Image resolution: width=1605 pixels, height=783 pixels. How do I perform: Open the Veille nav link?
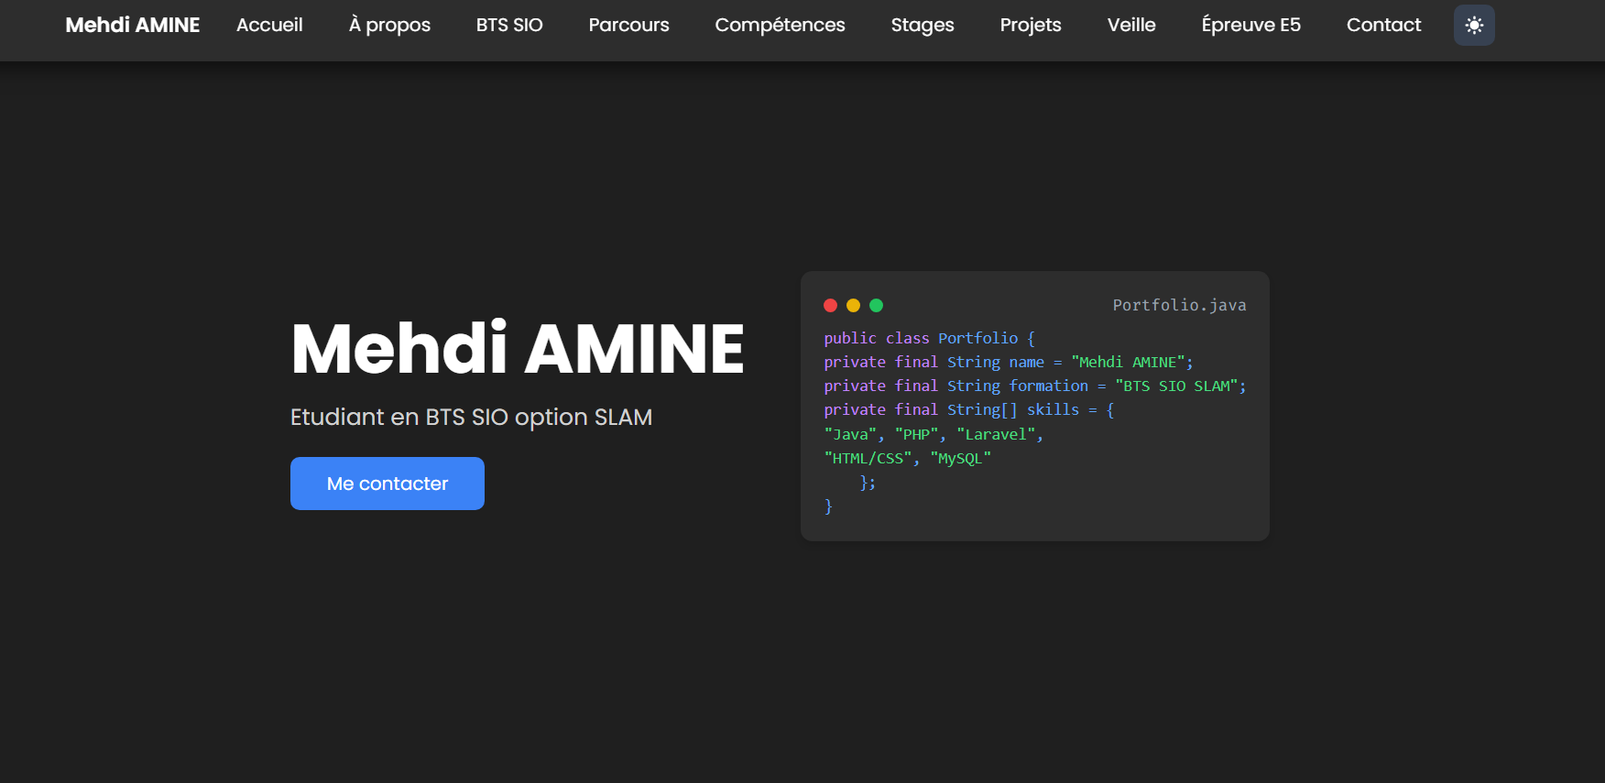1131,26
